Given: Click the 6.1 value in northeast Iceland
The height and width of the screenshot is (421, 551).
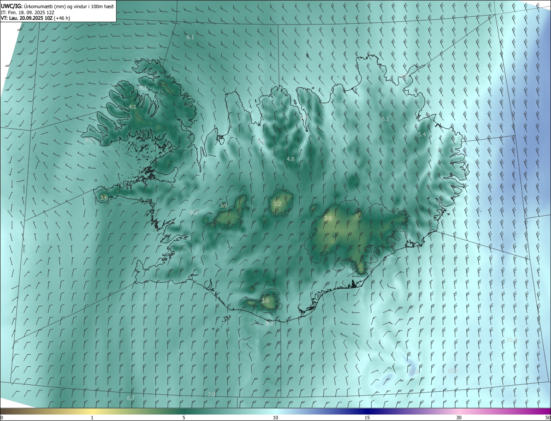Looking at the screenshot, I should (385, 119).
